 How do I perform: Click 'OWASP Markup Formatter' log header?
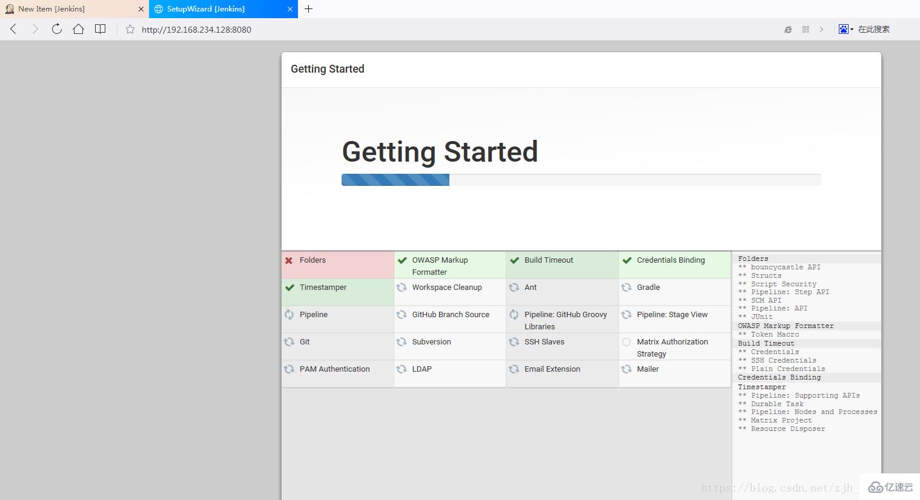tap(786, 326)
